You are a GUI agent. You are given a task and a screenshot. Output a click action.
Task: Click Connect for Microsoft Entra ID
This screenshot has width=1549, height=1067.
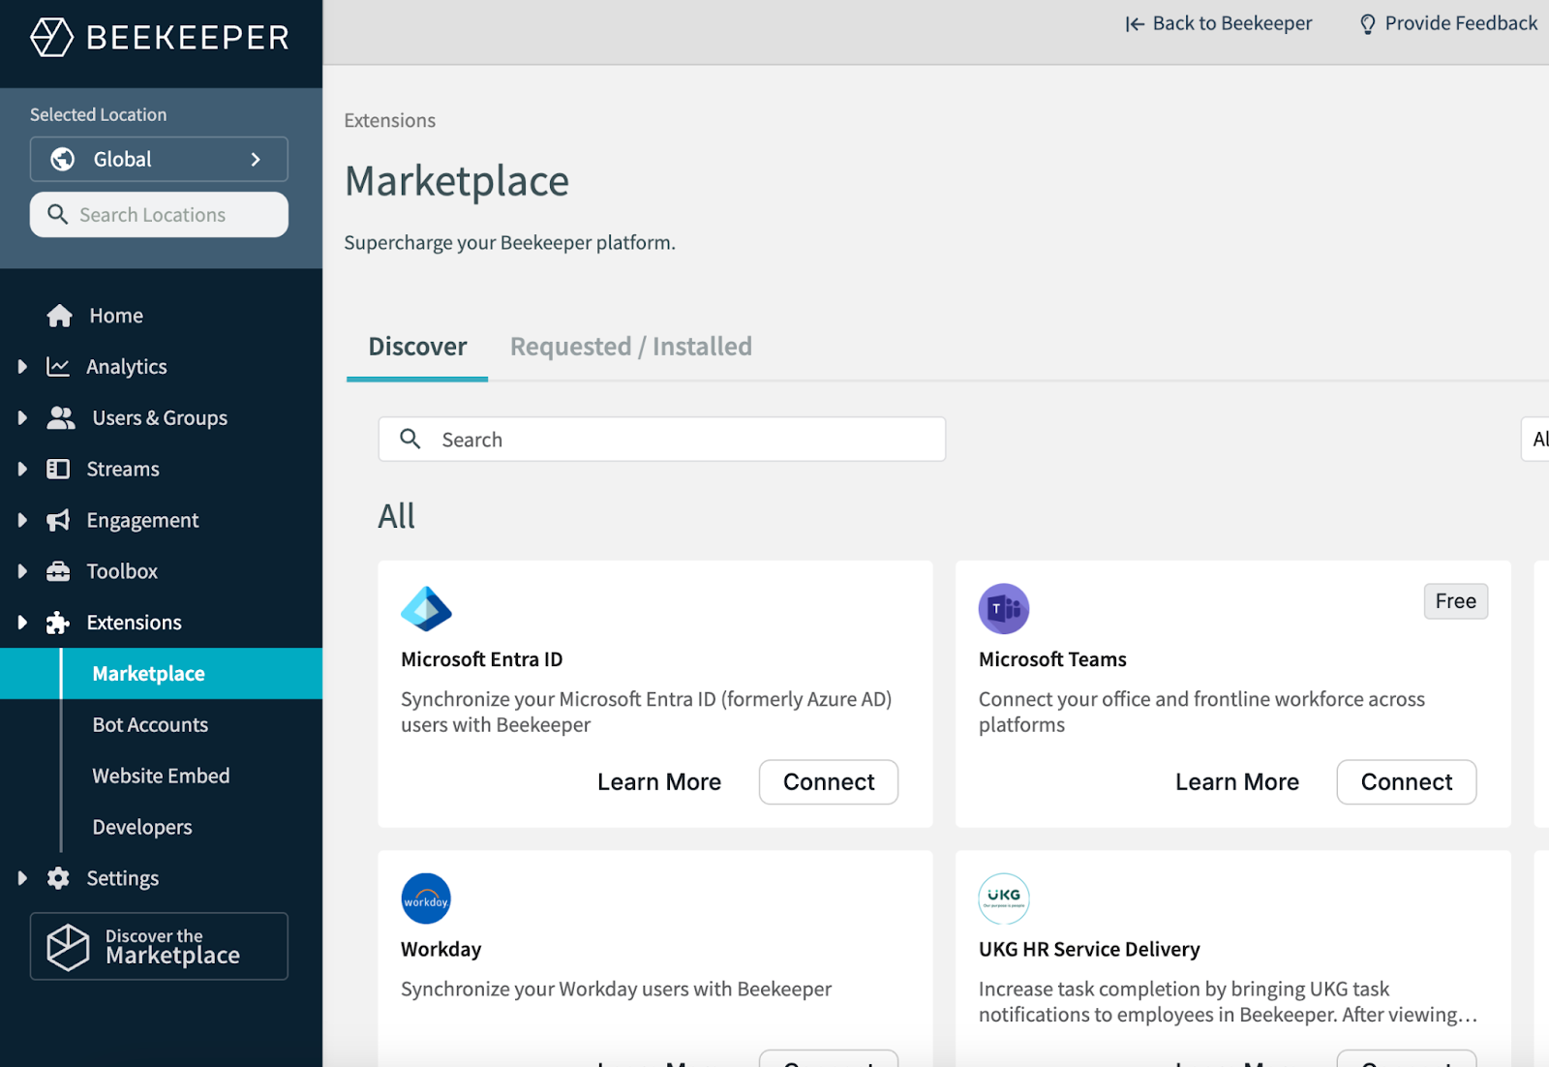point(829,782)
